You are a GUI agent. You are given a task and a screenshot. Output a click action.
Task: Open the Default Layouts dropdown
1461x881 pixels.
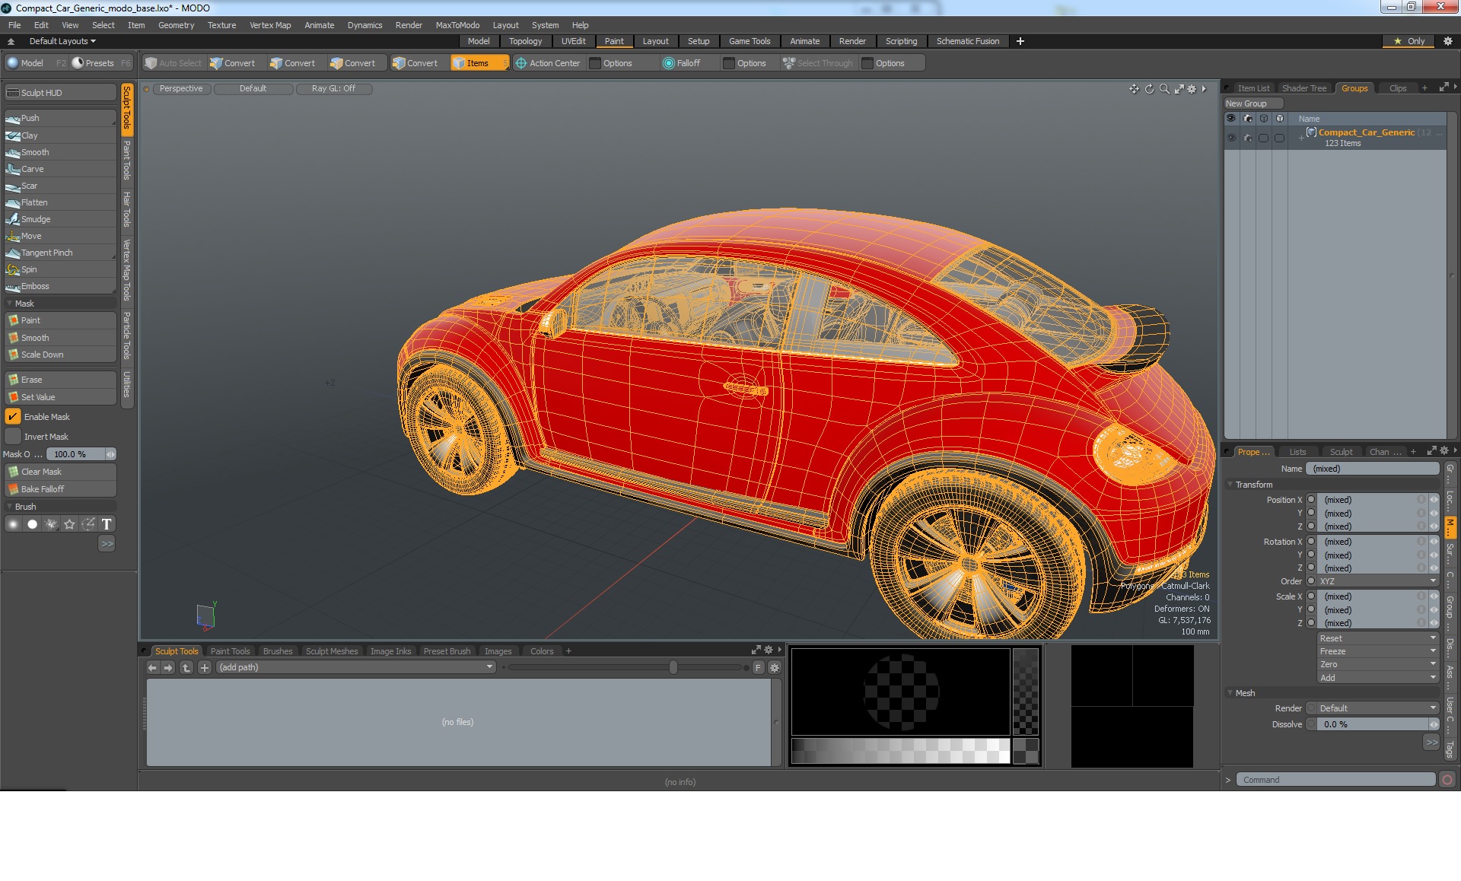tap(62, 41)
